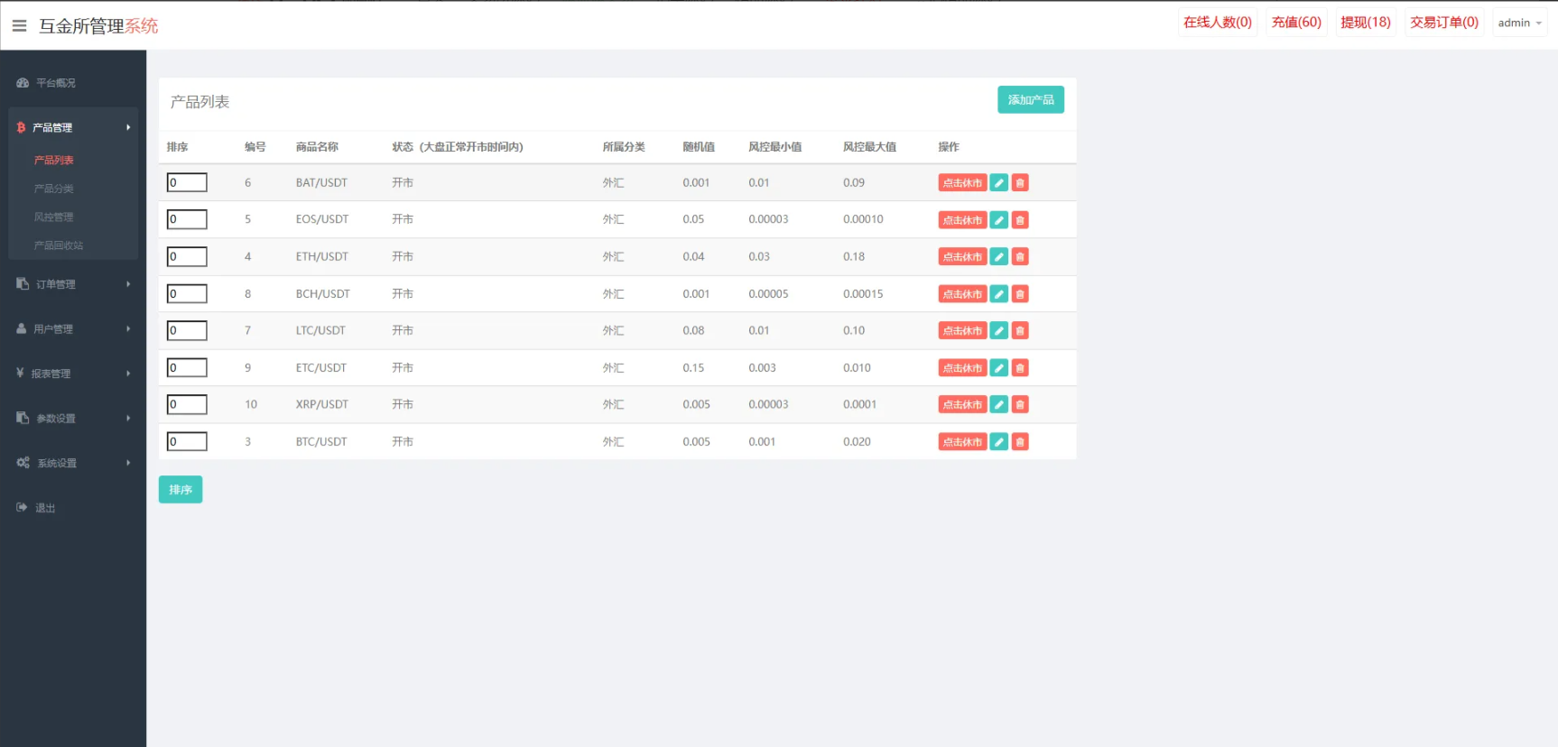Edit the ETH/USDT product via pencil icon
Viewport: 1558px width, 747px height.
coord(998,257)
